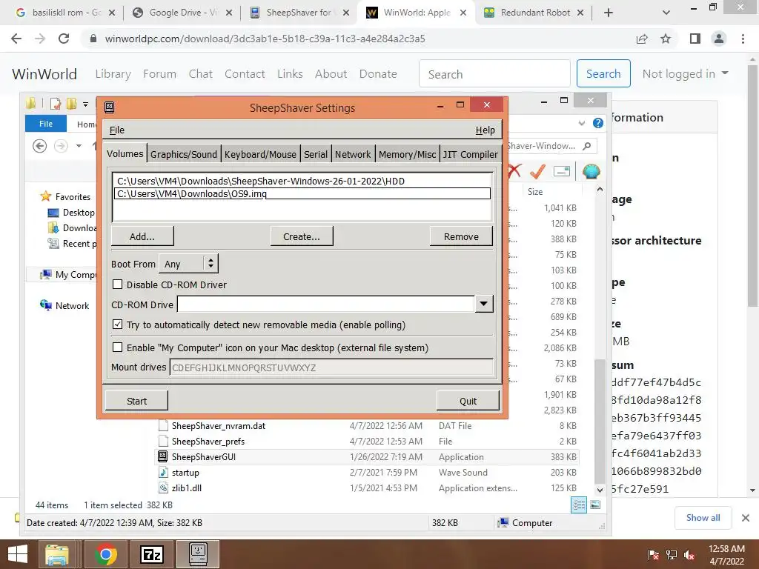Select the HDD volume path entry
This screenshot has width=759, height=569.
tap(302, 181)
